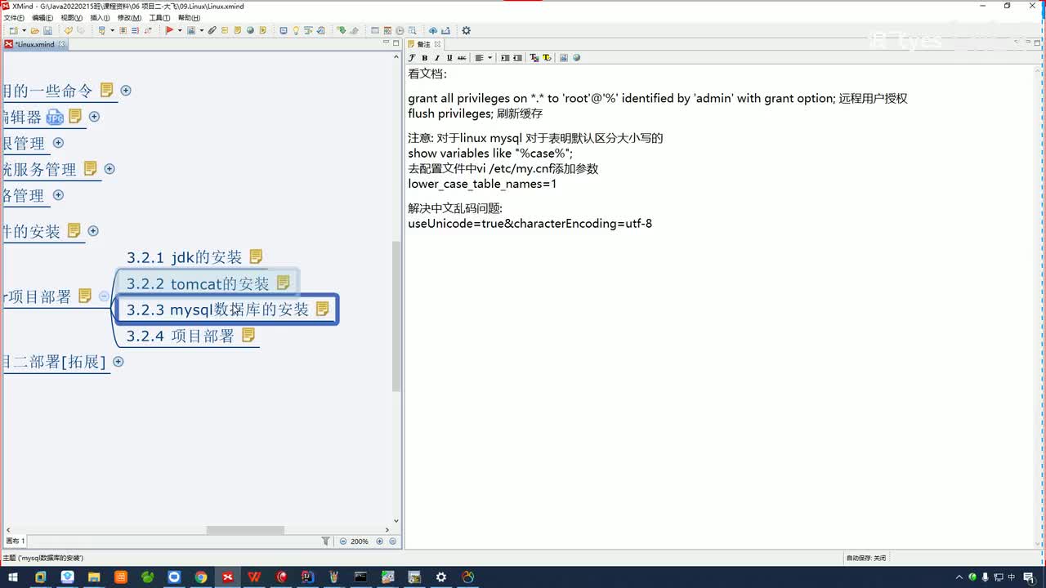The width and height of the screenshot is (1046, 588).
Task: Open the note icon on 3.2.1 jdk的安装
Action: [x=256, y=256]
